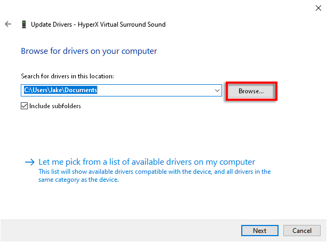Image resolution: width=327 pixels, height=242 pixels.
Task: Click the description starting This list will show
Action: (154, 172)
